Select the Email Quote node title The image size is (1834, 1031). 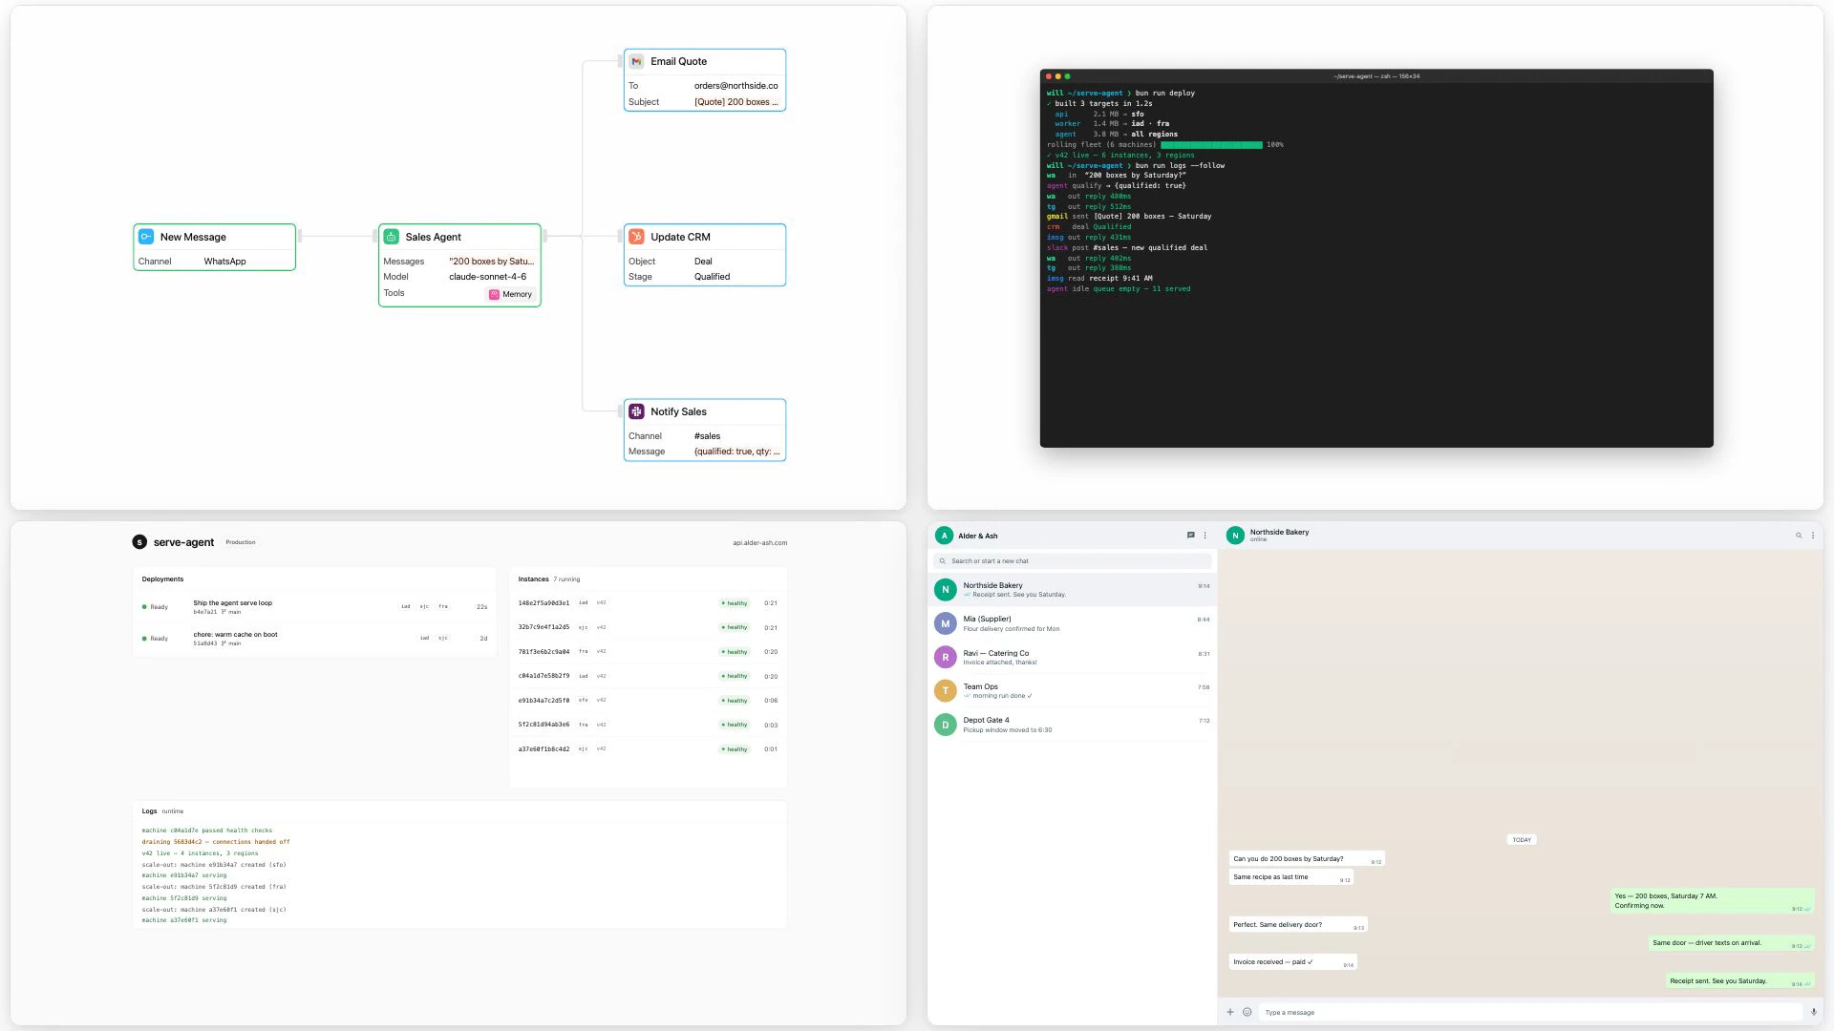point(678,61)
